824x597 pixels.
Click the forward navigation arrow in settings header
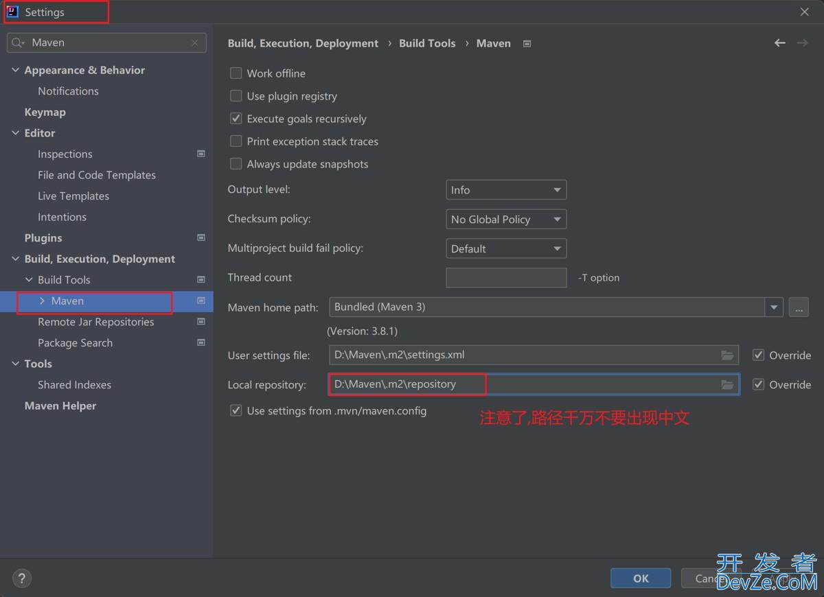pos(802,43)
